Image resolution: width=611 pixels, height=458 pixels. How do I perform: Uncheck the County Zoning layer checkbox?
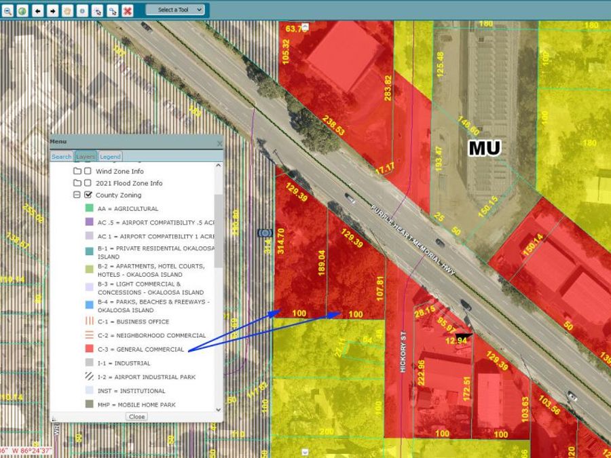tap(88, 195)
